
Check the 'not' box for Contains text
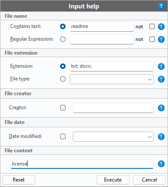(152, 27)
